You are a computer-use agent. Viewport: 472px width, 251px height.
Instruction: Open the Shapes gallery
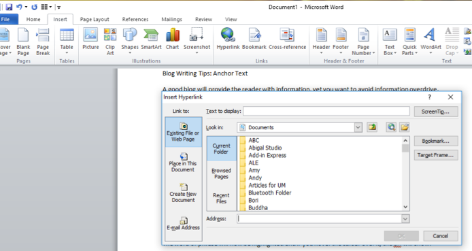pos(130,41)
